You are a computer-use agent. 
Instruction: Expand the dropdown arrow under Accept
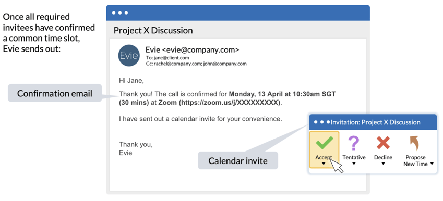324,164
